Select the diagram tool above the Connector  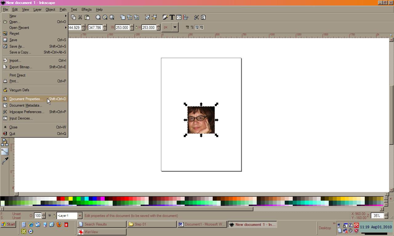[5, 142]
